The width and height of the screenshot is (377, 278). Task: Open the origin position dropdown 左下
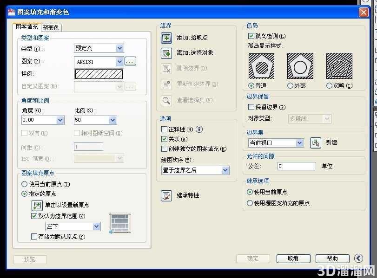tap(73, 226)
